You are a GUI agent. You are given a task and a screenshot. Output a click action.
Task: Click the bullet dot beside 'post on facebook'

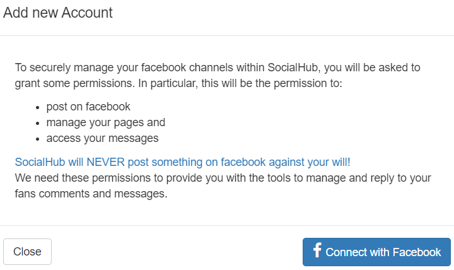tap(38, 107)
